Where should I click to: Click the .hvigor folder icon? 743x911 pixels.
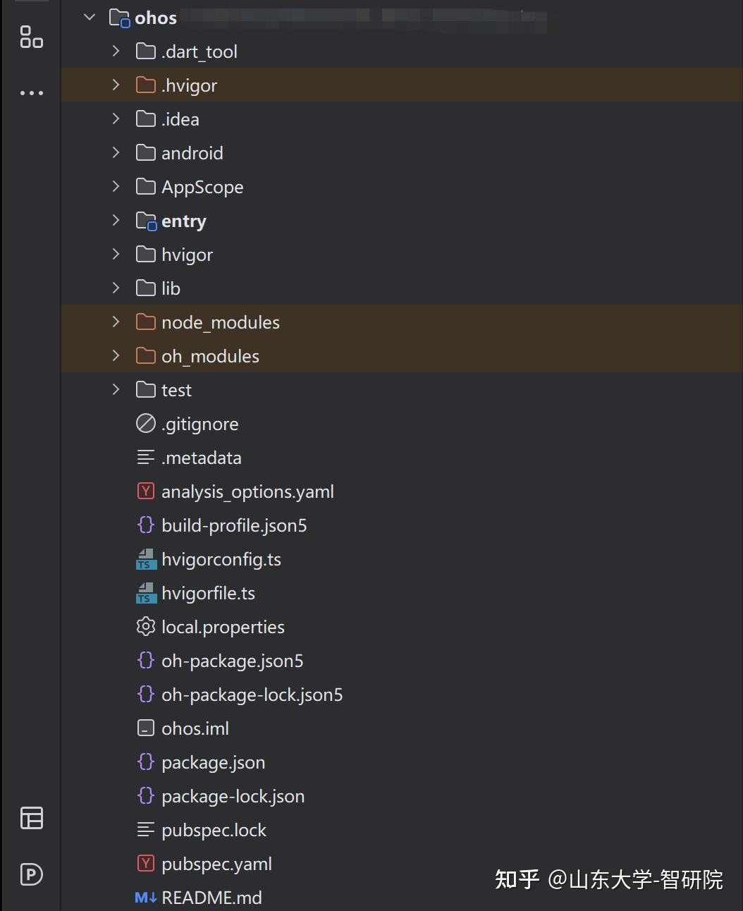click(x=146, y=85)
